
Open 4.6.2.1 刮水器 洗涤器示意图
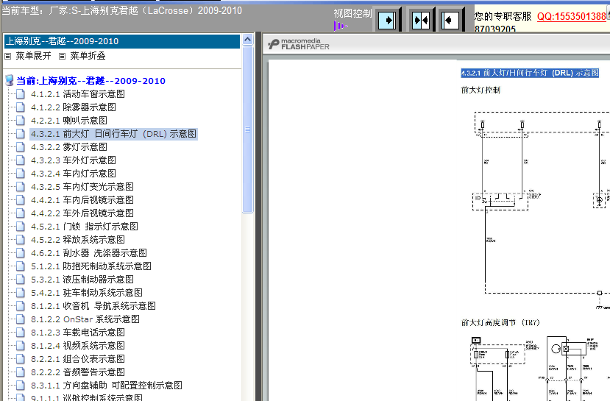tap(89, 253)
